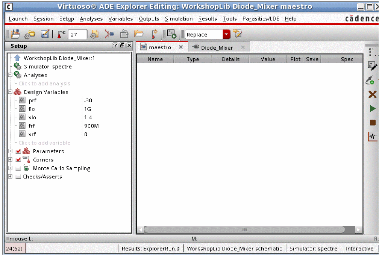Click the add output from design icon
Screen dimensions: 379x255
[x=370, y=80]
